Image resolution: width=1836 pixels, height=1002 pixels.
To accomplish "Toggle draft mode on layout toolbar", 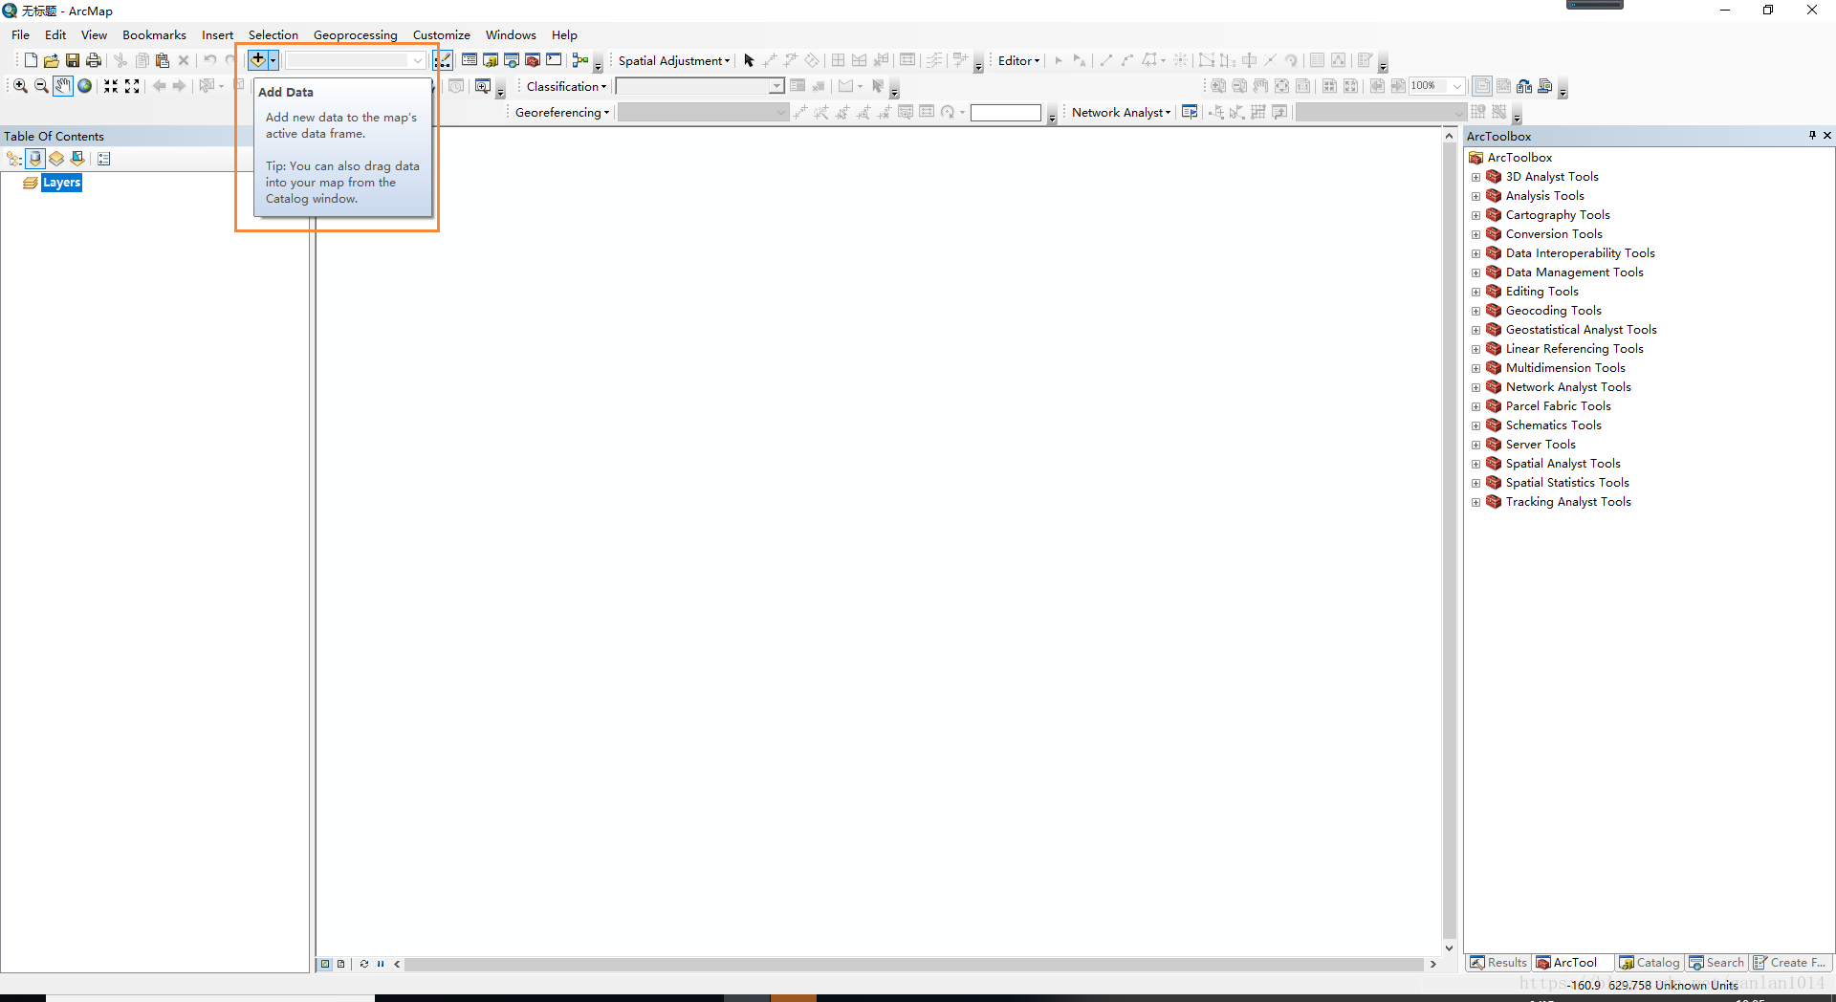I will pyautogui.click(x=1482, y=86).
